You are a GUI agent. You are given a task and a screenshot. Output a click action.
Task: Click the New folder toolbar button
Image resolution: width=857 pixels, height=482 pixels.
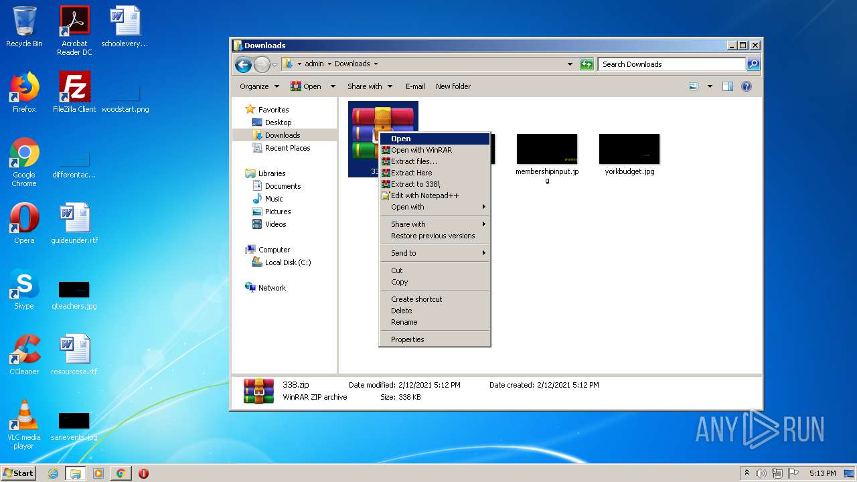pos(453,86)
